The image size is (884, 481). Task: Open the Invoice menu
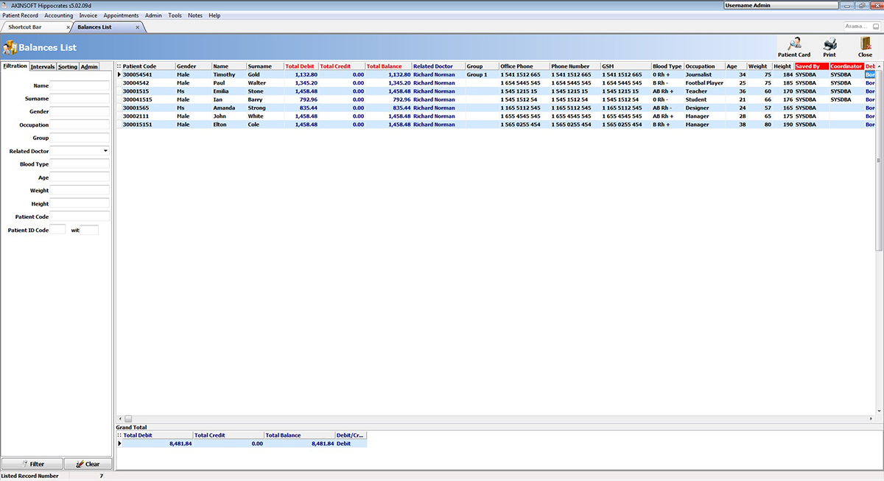point(88,15)
